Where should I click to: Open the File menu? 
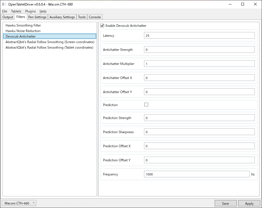tap(5, 11)
